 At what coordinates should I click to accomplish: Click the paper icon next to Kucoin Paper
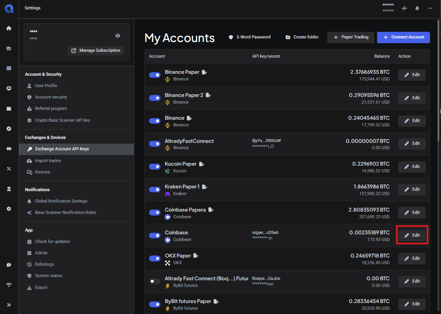pyautogui.click(x=202, y=164)
